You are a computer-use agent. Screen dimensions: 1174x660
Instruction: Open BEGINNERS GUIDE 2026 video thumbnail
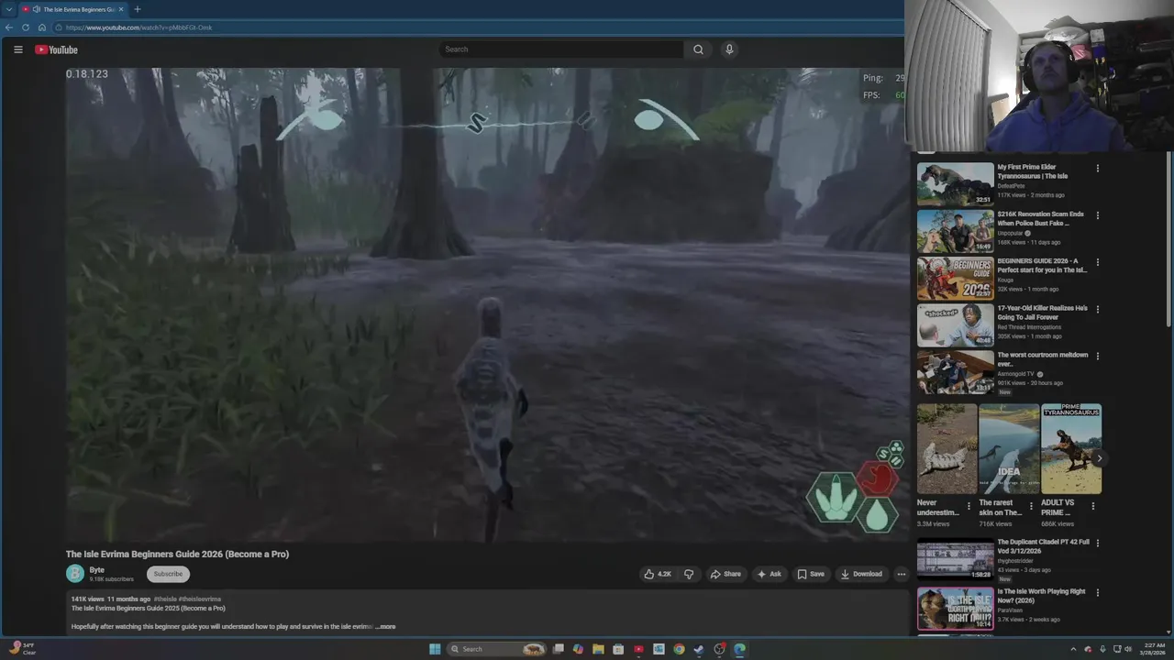(955, 278)
